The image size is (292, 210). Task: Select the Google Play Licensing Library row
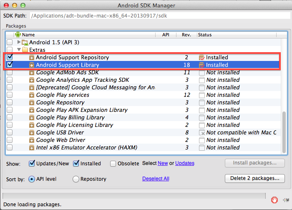coord(143,125)
